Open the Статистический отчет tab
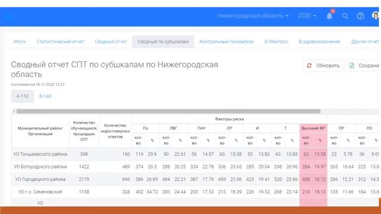Viewport: 381px width, 214px height. (60, 42)
